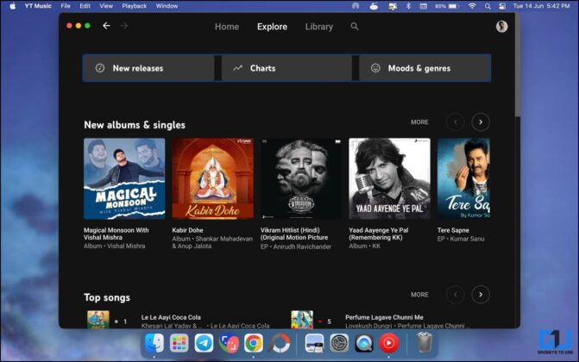Click MORE next to New albums & singles
The width and height of the screenshot is (579, 362).
419,122
